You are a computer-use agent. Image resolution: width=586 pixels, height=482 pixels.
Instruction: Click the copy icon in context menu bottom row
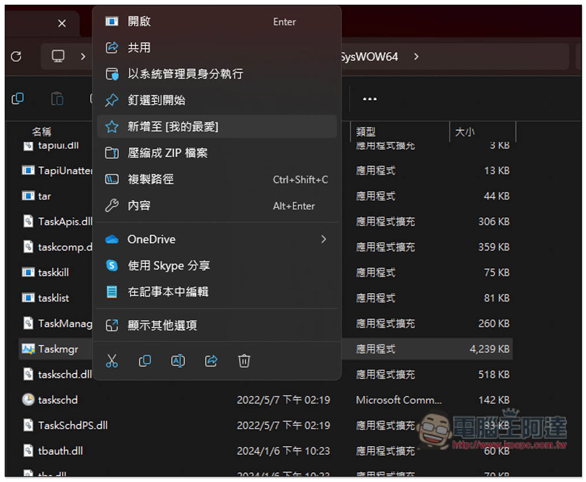tap(145, 361)
